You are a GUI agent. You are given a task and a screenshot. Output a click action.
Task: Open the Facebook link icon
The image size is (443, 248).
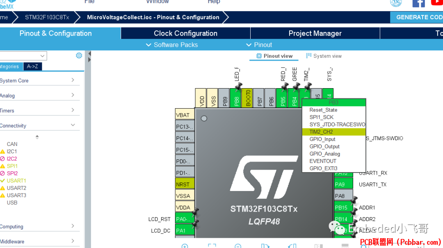tap(419, 3)
